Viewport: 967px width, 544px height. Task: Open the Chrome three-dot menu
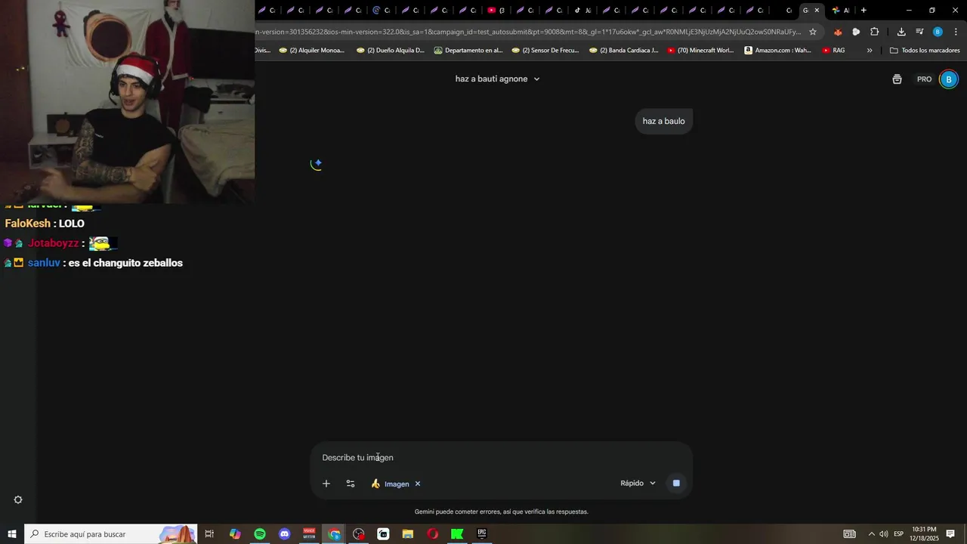click(x=956, y=32)
